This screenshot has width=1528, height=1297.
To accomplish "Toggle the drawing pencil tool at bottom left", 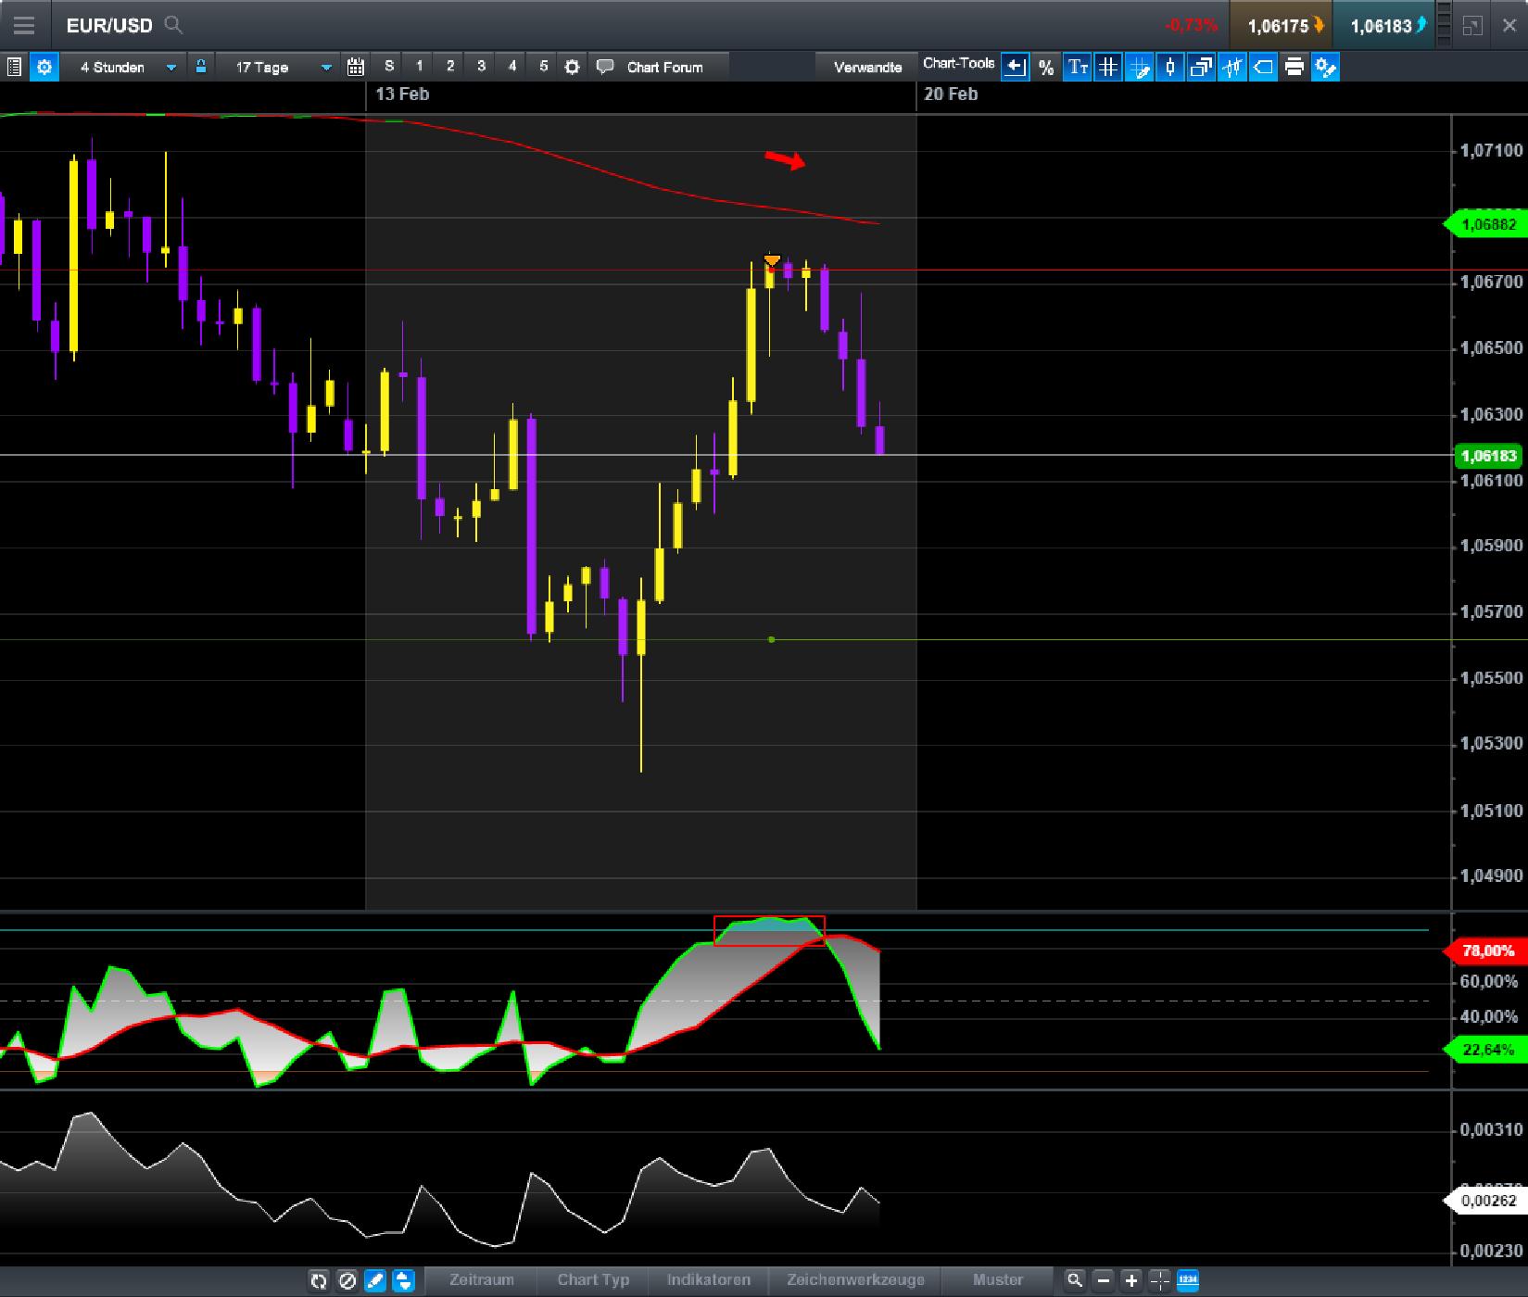I will point(374,1281).
